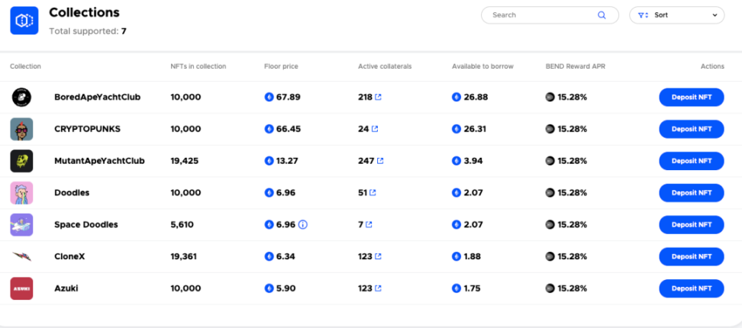Click the Floor price column header
The width and height of the screenshot is (742, 328).
[281, 66]
